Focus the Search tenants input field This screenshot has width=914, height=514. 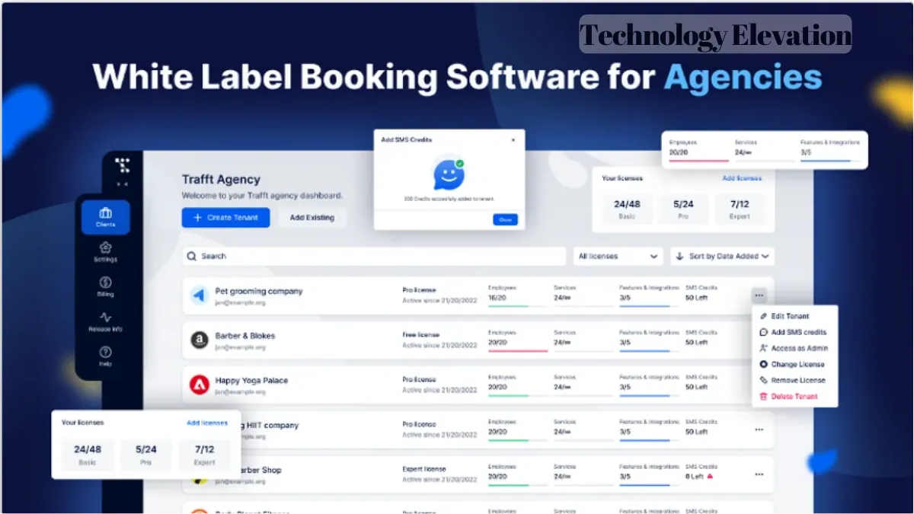(374, 257)
